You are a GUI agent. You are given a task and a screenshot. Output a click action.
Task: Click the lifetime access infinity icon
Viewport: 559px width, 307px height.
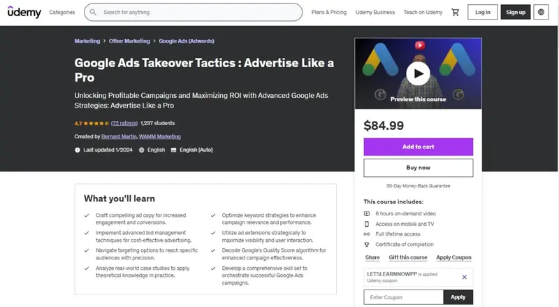coord(366,234)
